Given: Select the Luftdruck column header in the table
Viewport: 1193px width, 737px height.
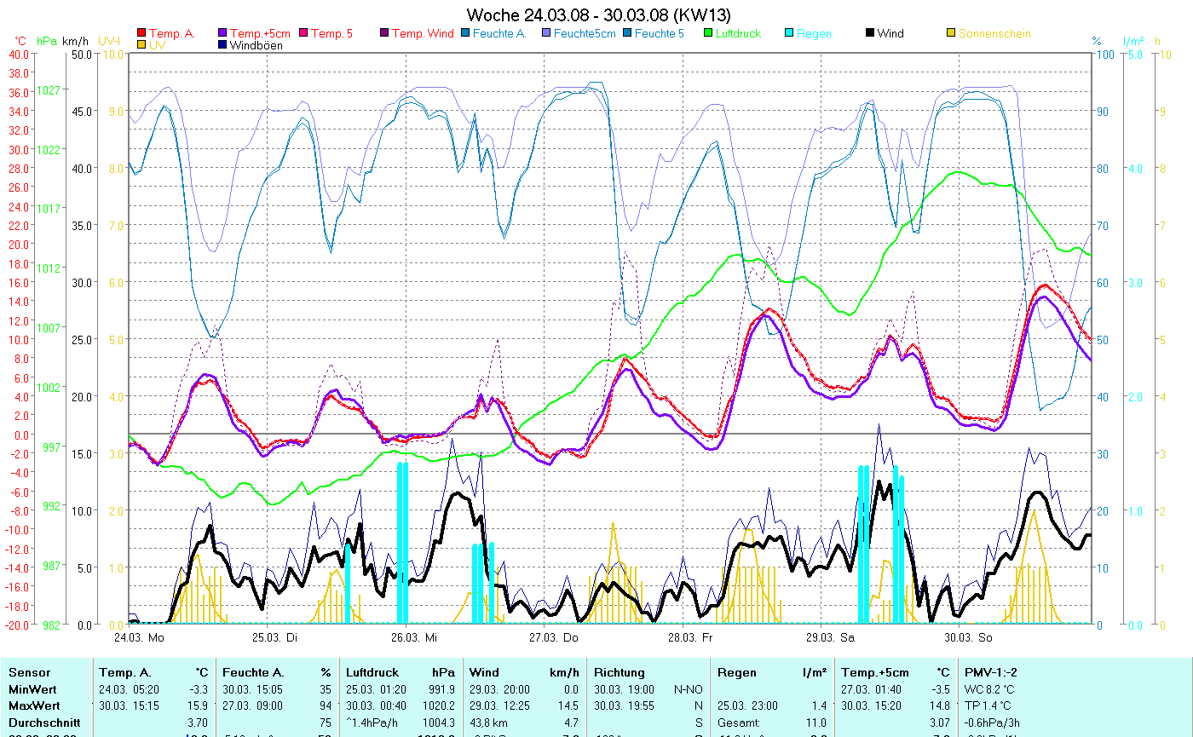Looking at the screenshot, I should (x=372, y=672).
